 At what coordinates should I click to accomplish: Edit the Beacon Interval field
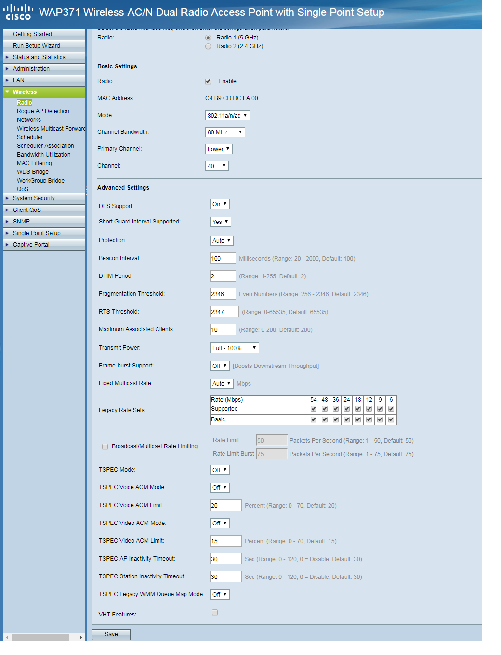pos(223,259)
